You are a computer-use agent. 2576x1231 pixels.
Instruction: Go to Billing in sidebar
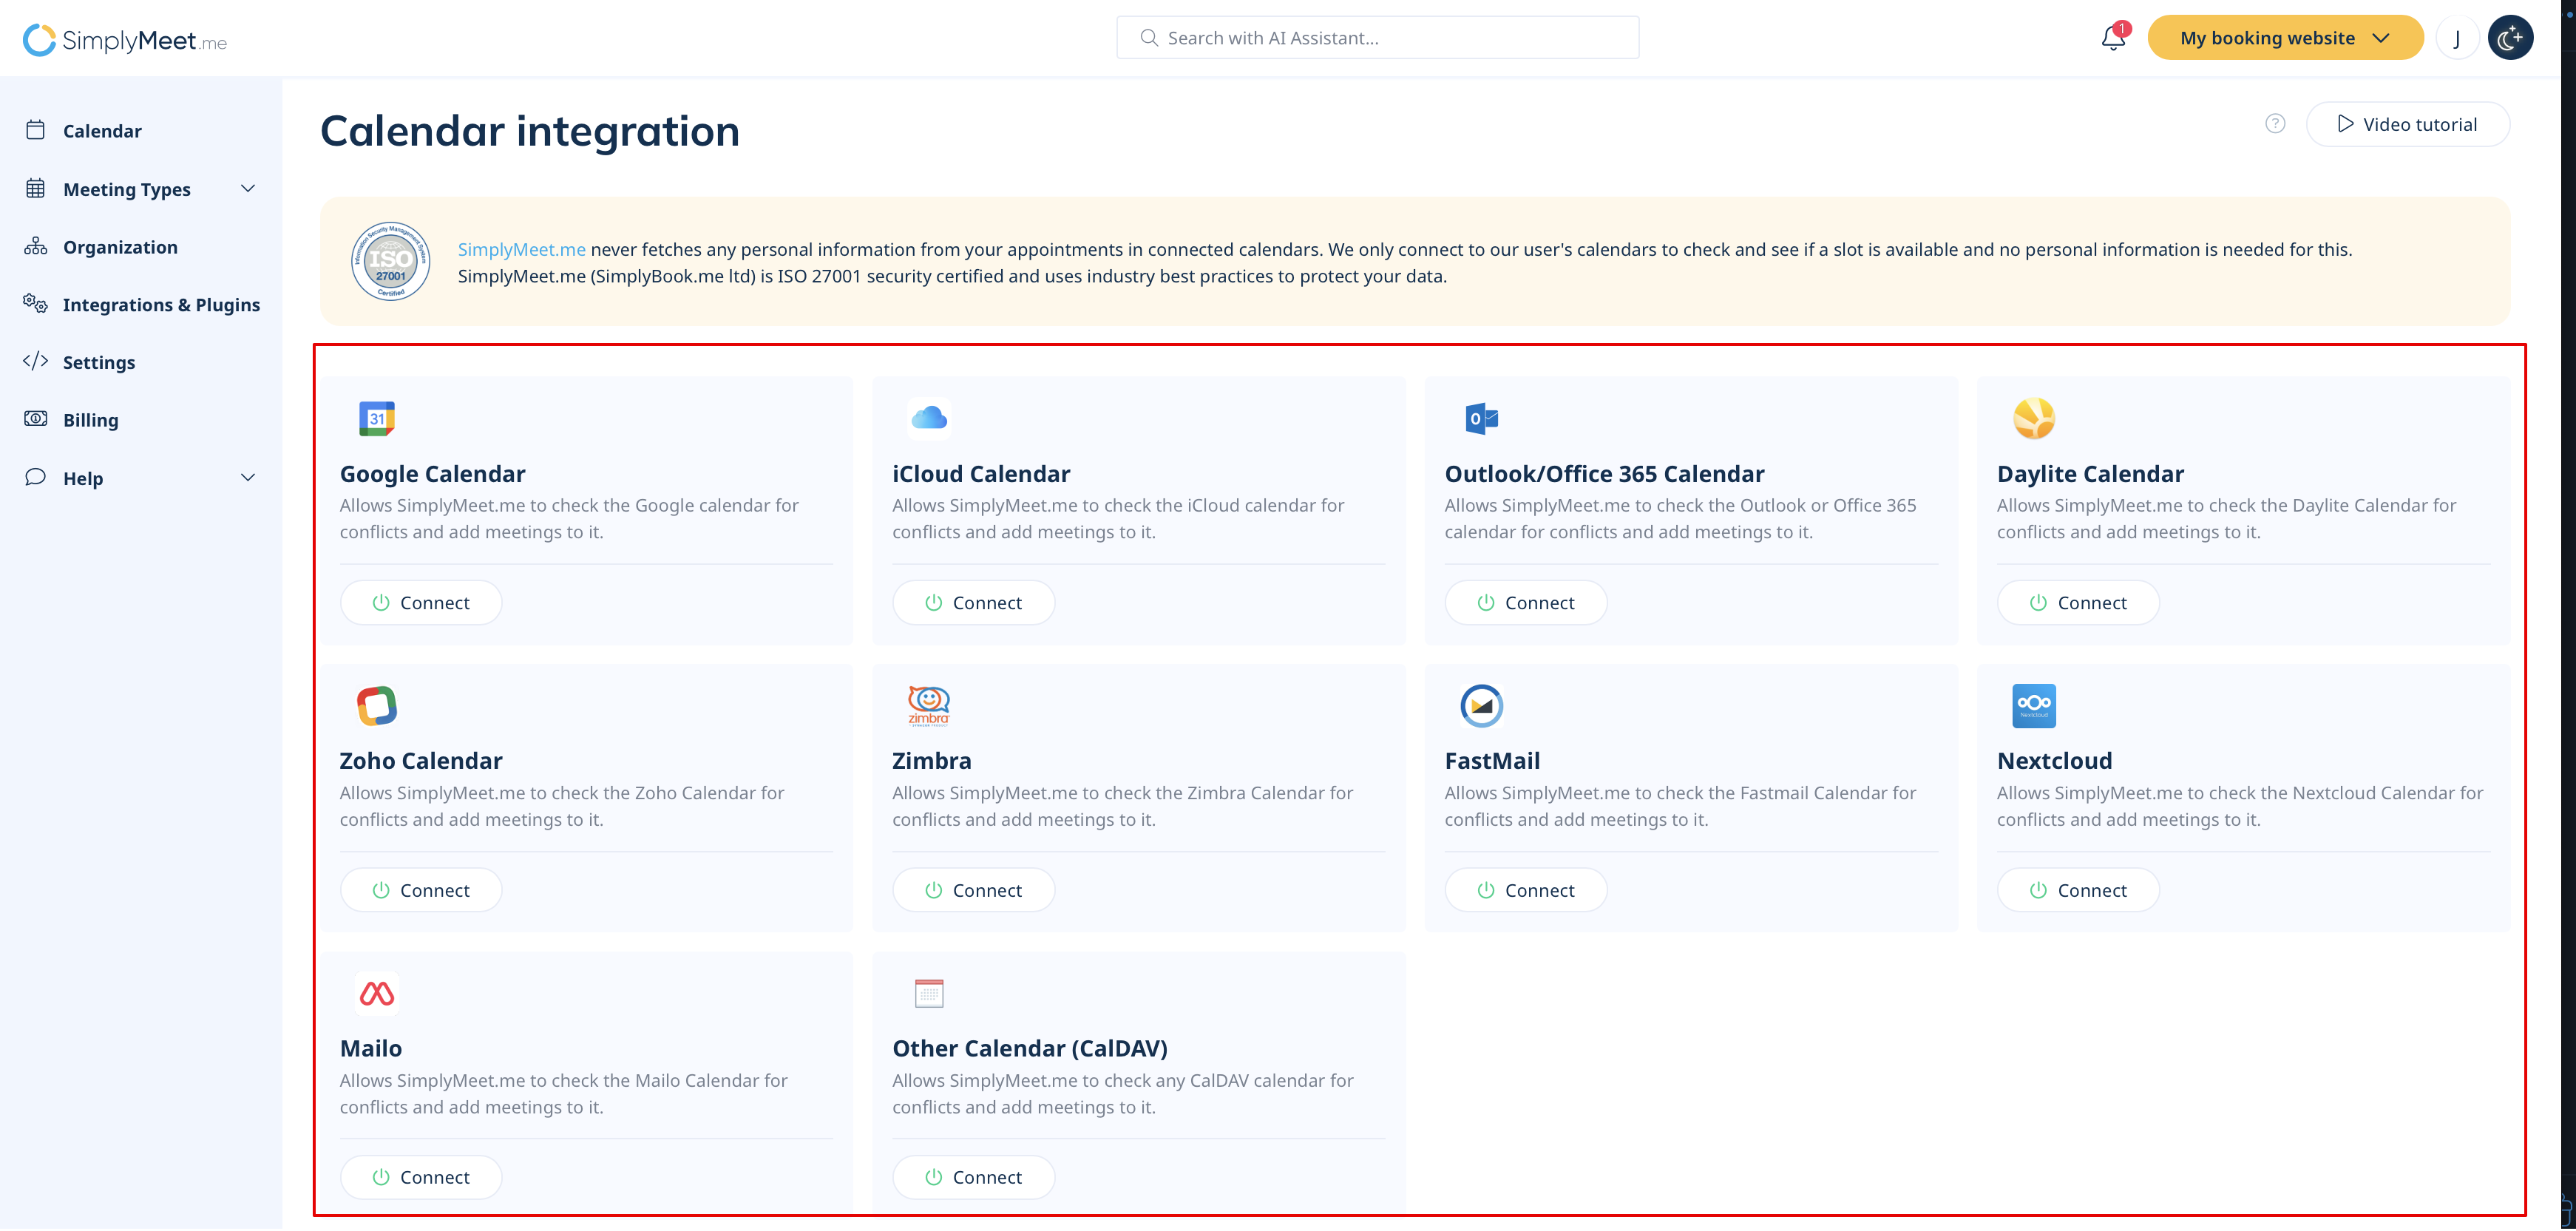coord(90,420)
